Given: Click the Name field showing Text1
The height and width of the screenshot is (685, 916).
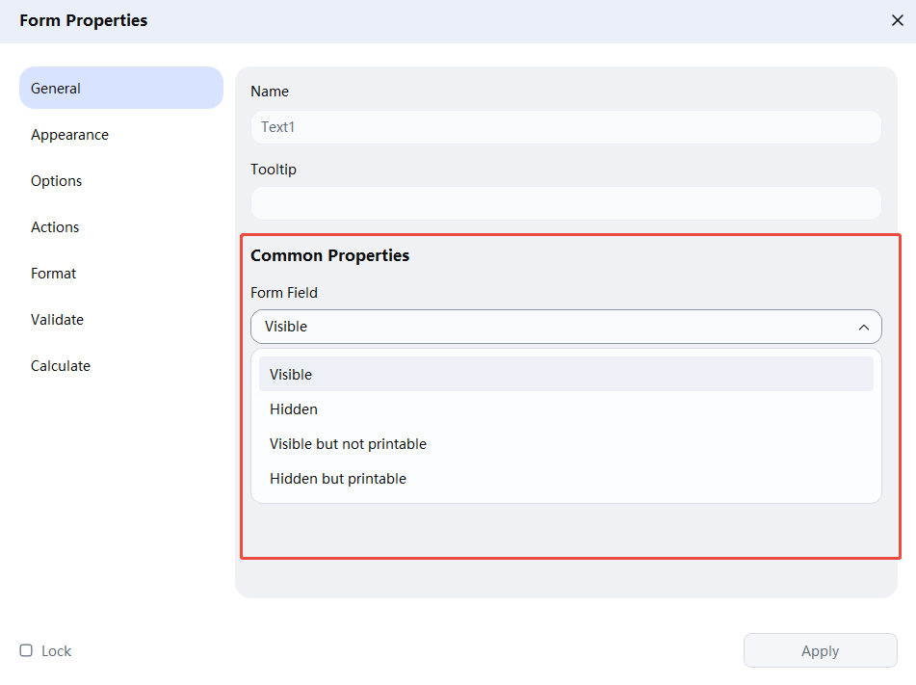Looking at the screenshot, I should 565,126.
